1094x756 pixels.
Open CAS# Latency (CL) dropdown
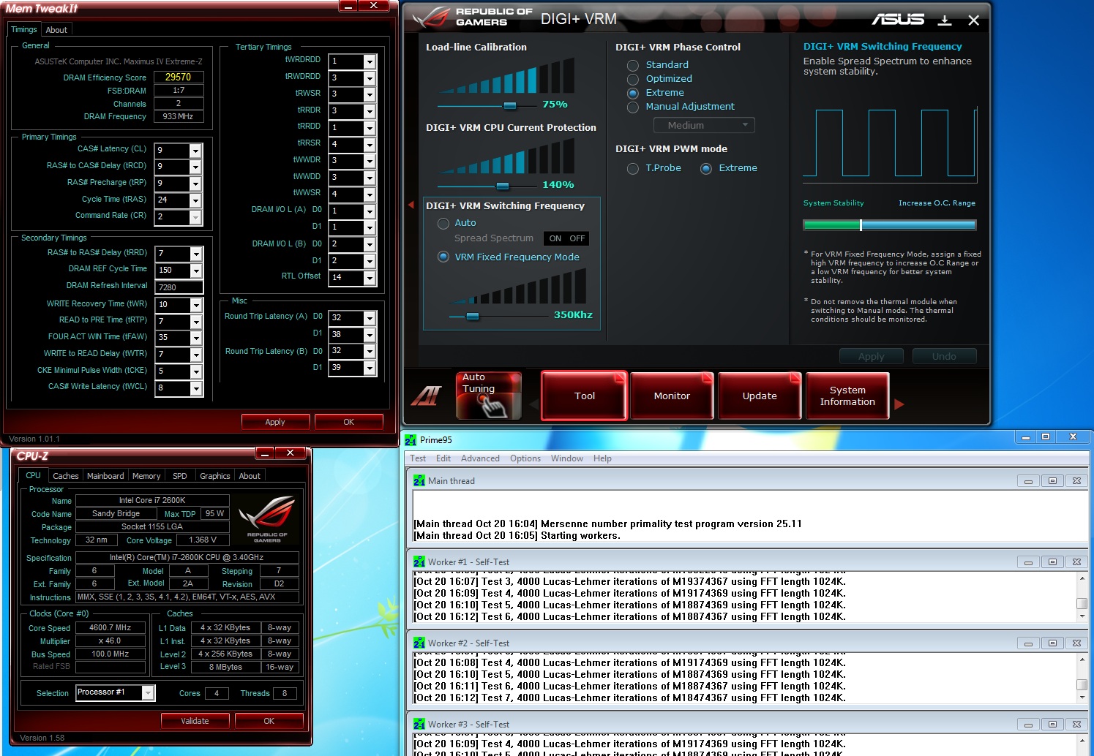tap(195, 151)
